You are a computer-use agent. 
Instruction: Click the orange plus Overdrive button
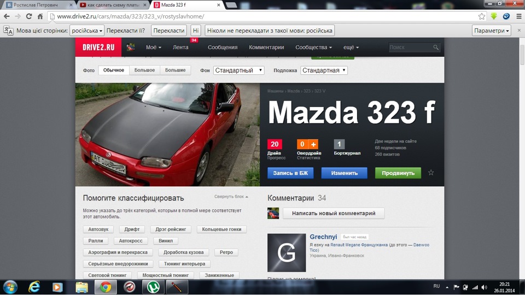(x=313, y=144)
